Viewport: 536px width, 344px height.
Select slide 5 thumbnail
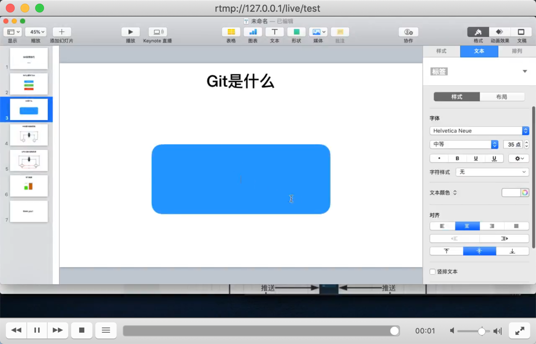click(29, 161)
